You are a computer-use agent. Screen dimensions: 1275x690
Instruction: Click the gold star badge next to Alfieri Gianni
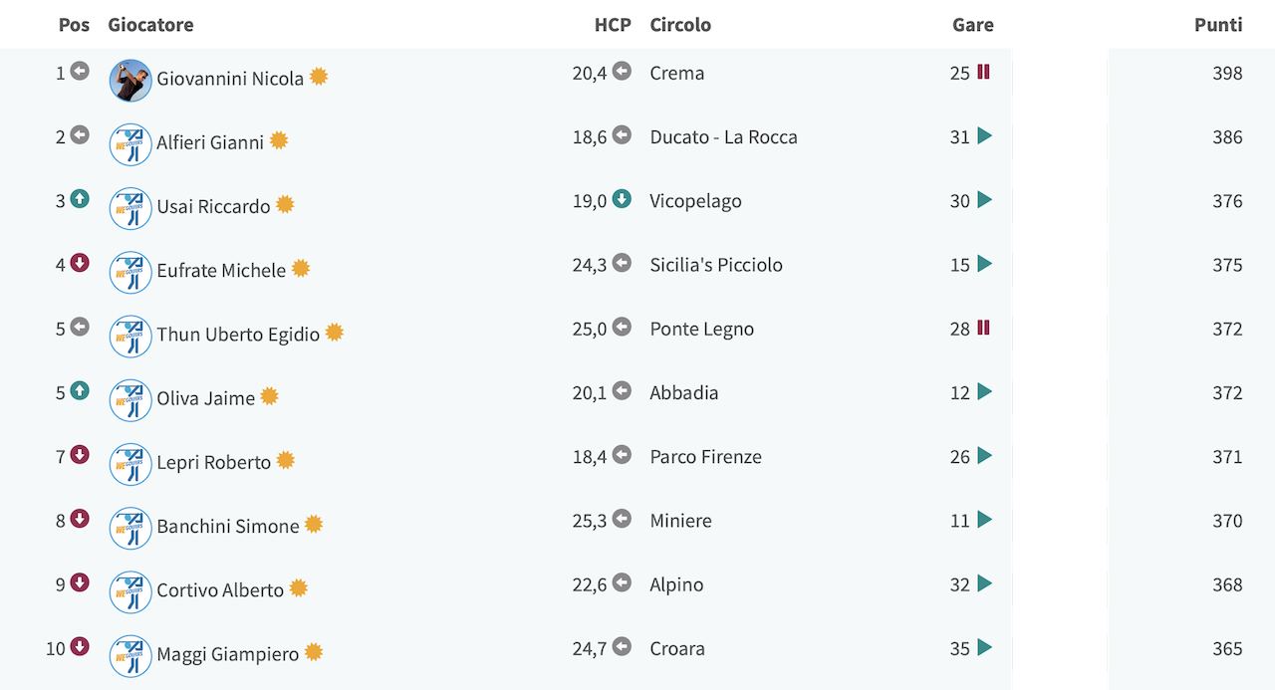279,140
